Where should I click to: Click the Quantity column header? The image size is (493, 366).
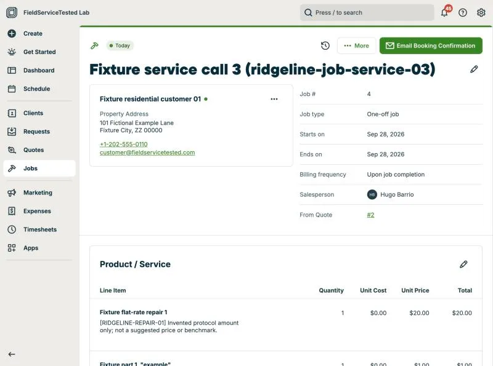click(331, 291)
